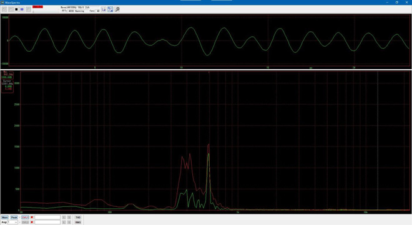Click the fps value box in toolbar
This screenshot has width=412, height=225.
click(98, 11)
